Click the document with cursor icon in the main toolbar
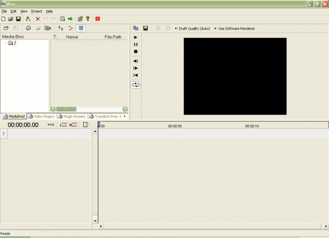The height and width of the screenshot is (238, 329). click(63, 19)
